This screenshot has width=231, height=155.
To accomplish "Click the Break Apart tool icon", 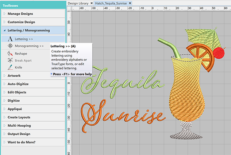I will (10, 60).
